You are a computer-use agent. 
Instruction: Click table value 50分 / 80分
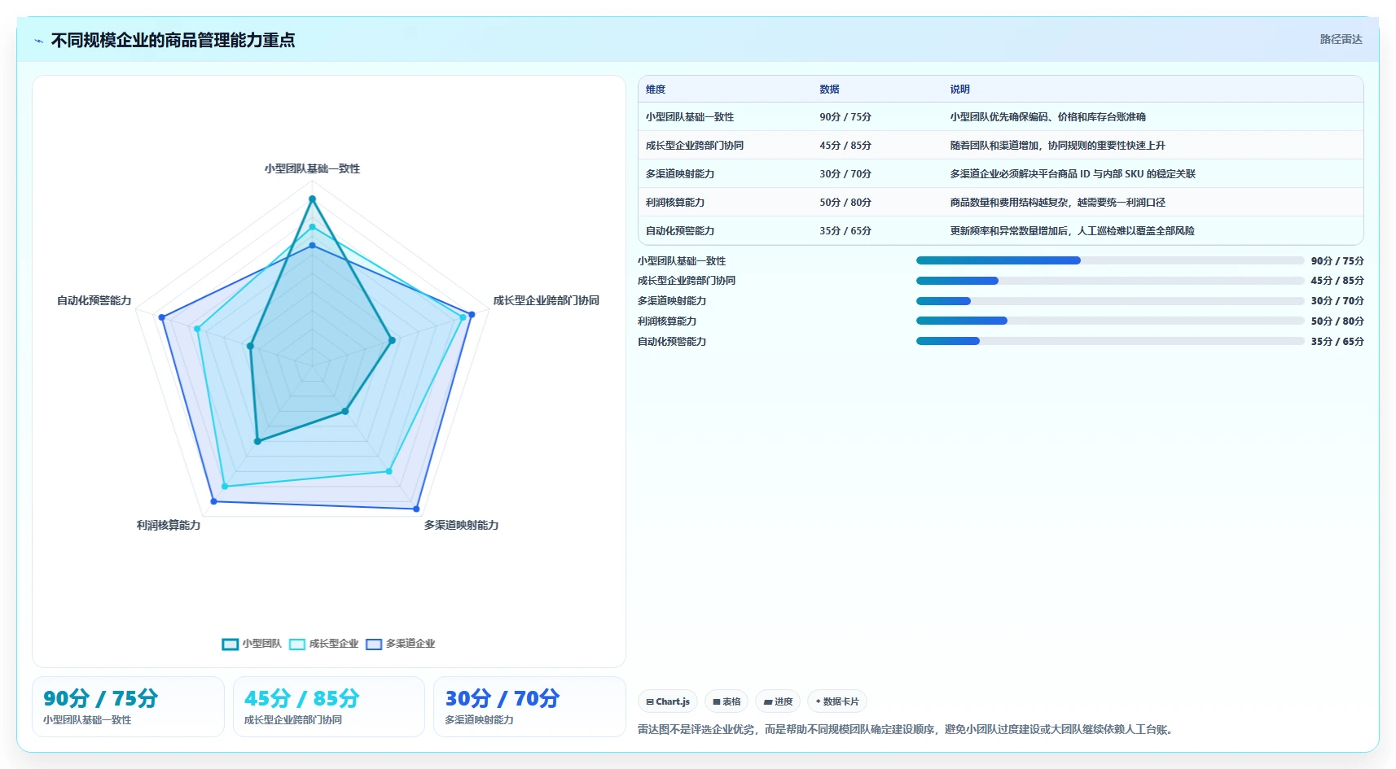pos(845,203)
